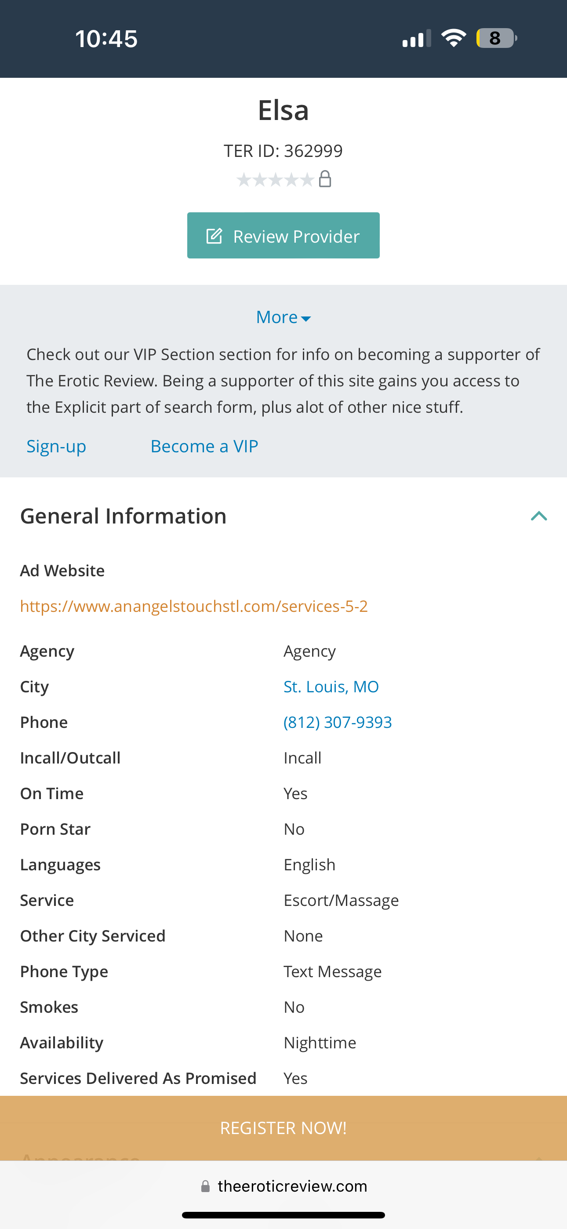Tap the REGISTER NOW! banner

coord(283,1128)
